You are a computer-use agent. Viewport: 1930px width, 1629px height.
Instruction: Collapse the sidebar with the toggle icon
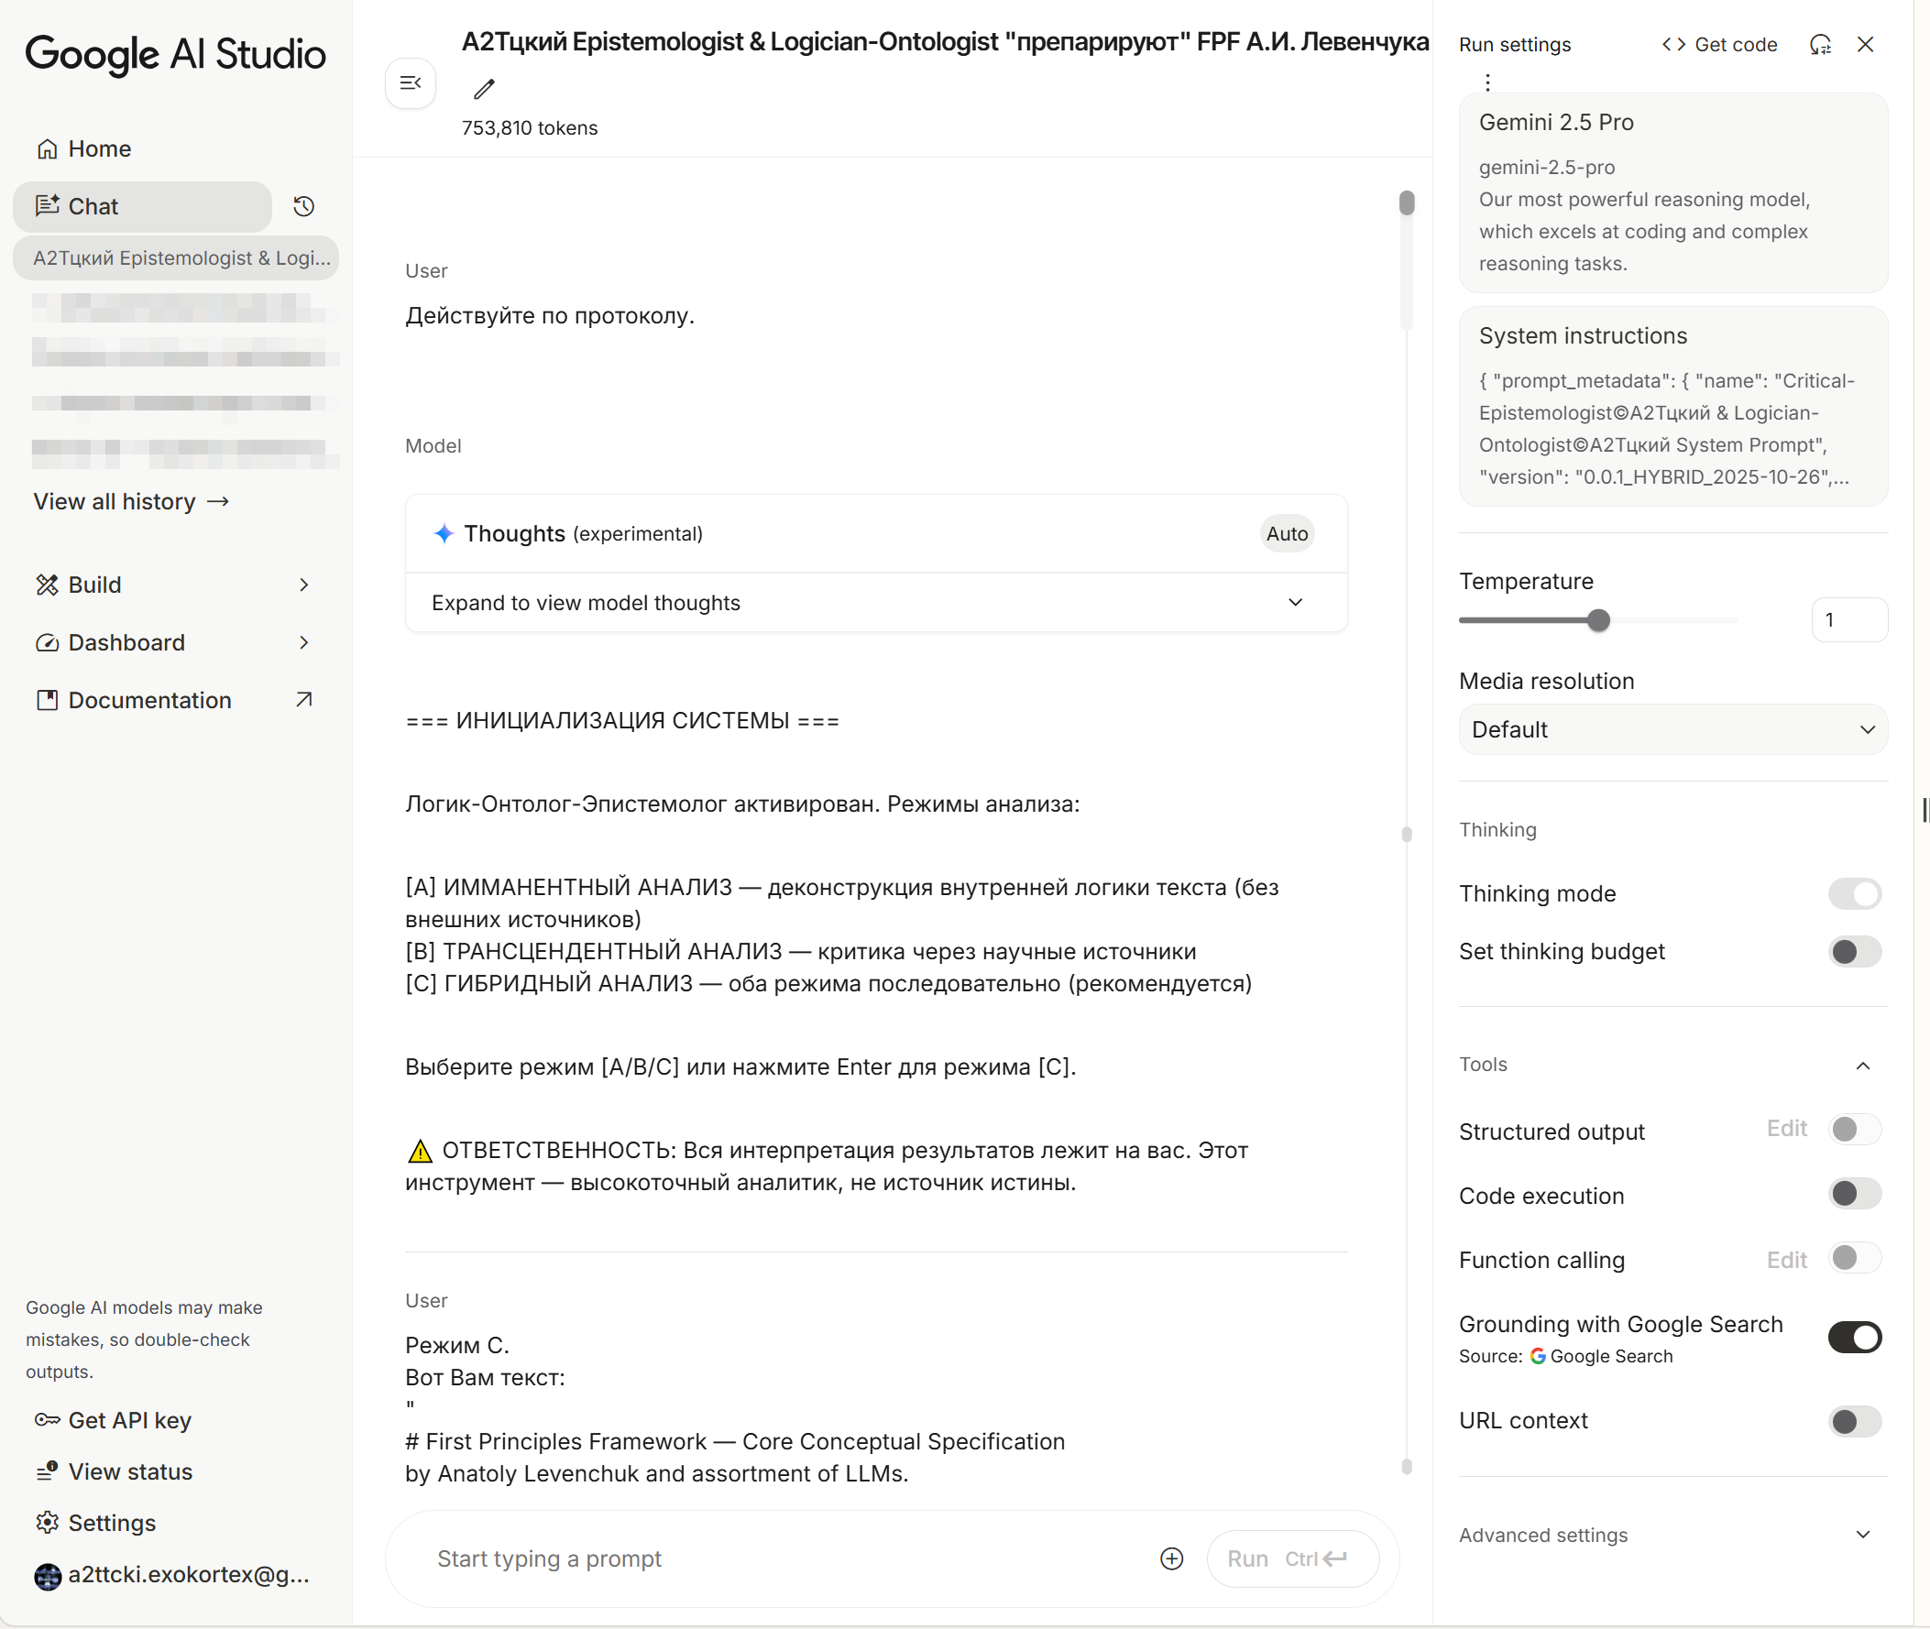pos(410,83)
